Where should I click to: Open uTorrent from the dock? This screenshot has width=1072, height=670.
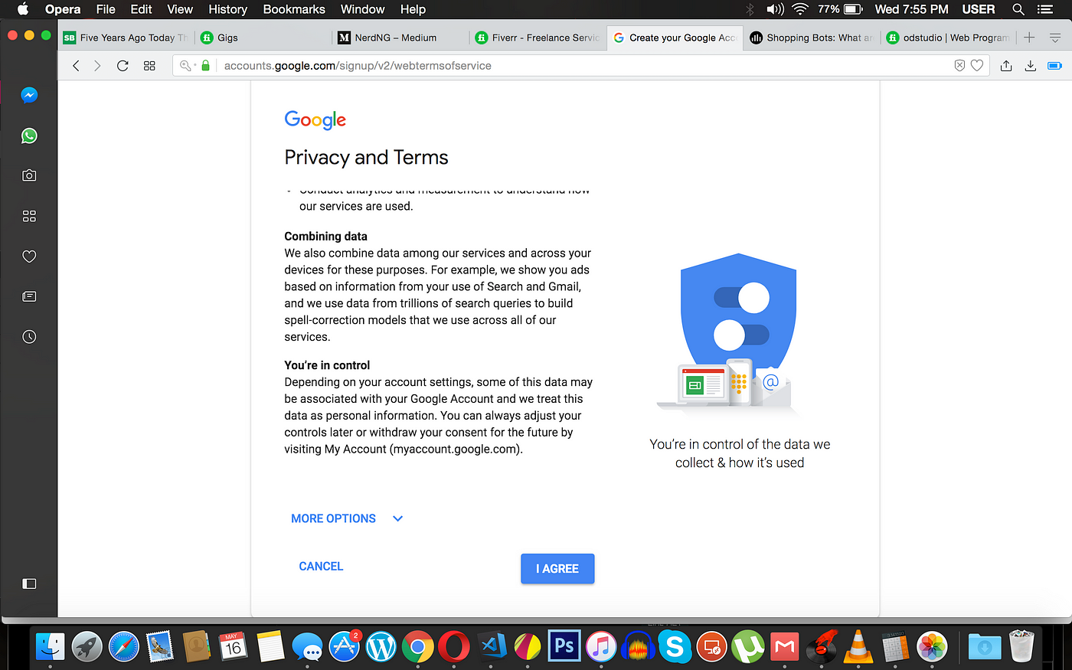[748, 647]
